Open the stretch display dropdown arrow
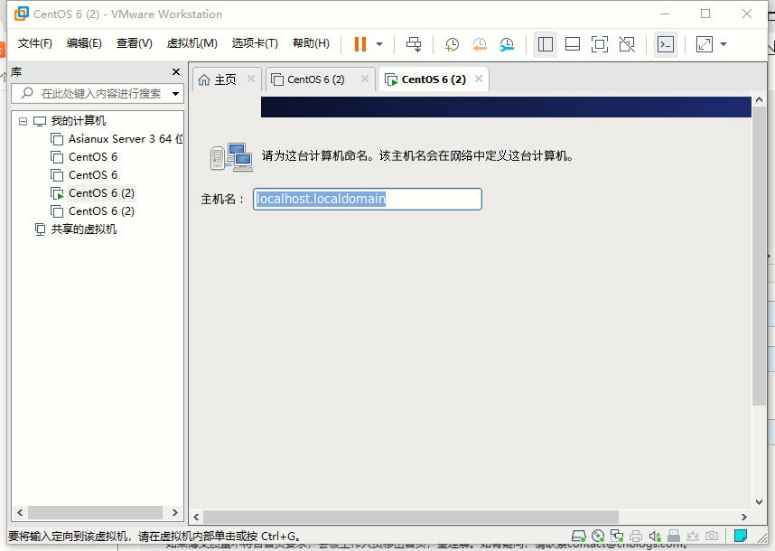The height and width of the screenshot is (551, 775). point(724,44)
